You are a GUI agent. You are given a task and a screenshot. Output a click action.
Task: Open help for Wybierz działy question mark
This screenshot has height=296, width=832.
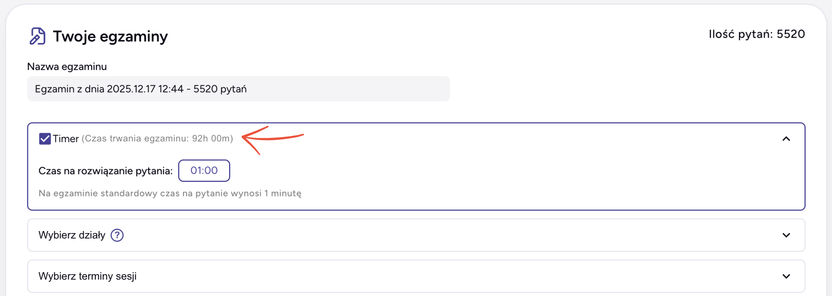coord(117,235)
